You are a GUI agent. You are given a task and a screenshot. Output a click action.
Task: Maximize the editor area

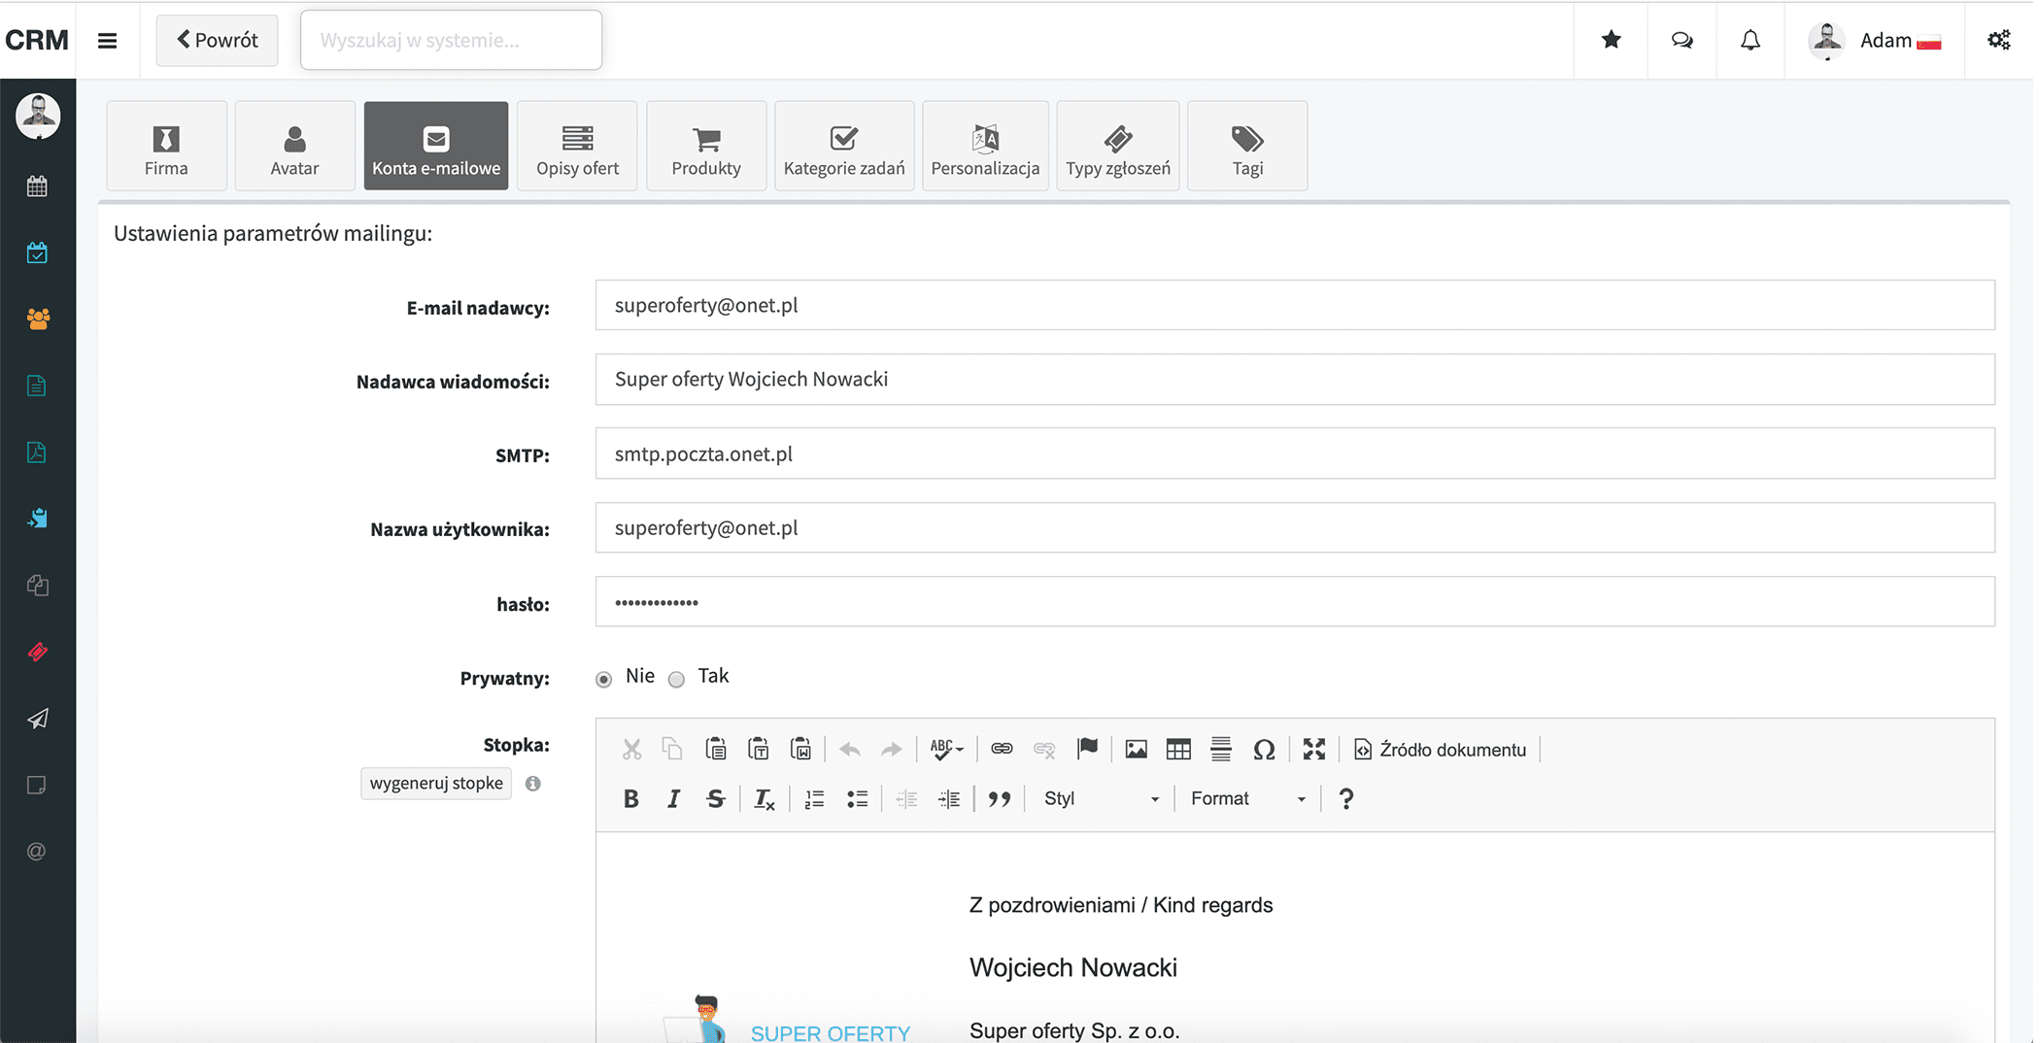[1314, 749]
